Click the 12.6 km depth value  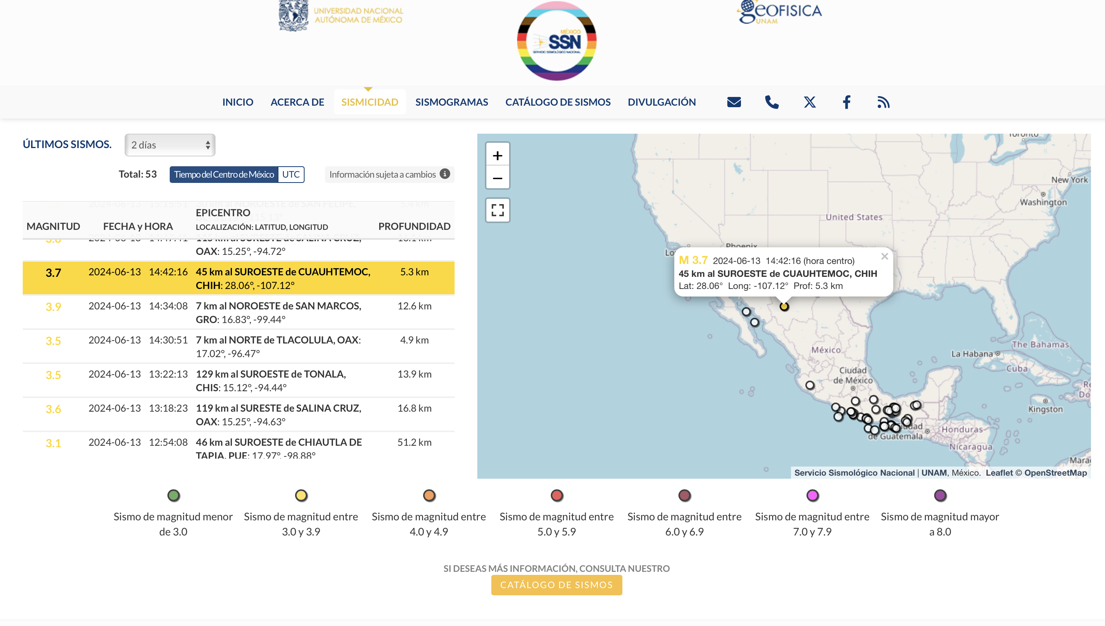click(x=414, y=306)
